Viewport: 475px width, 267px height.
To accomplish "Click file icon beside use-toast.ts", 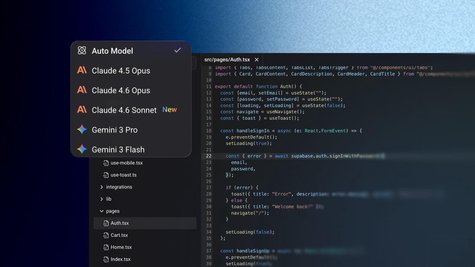I will 106,175.
